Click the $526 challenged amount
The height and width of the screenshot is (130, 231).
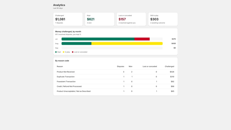pos(172,72)
